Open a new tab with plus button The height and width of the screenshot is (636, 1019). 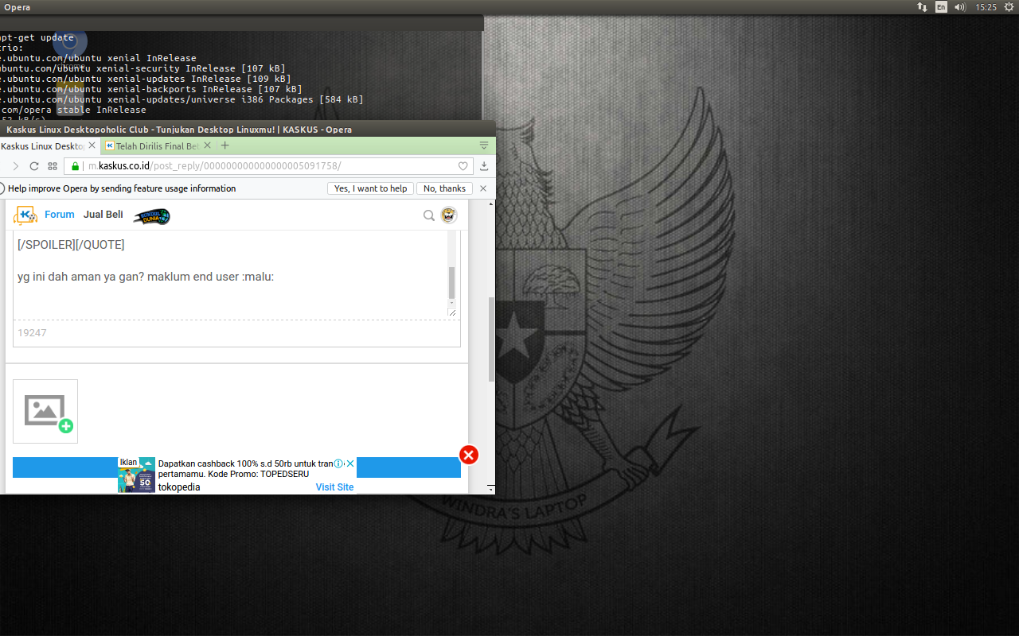(x=225, y=145)
